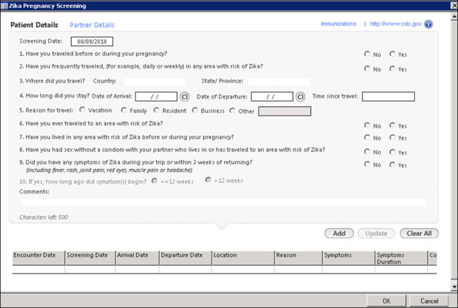Click the Add button
458x308 pixels.
pos(339,234)
